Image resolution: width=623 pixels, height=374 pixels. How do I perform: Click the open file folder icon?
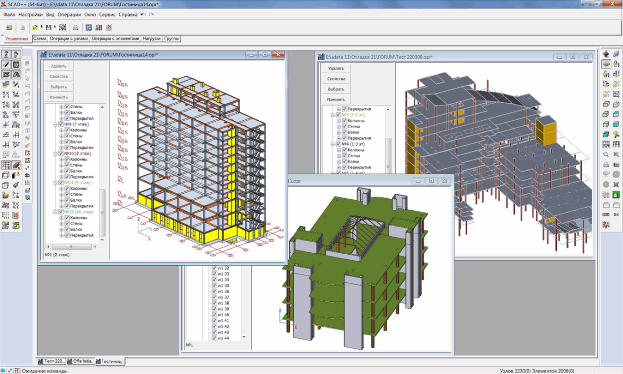pos(35,28)
